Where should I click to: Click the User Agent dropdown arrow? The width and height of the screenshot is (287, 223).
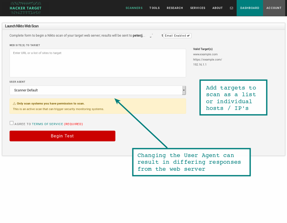(x=184, y=90)
